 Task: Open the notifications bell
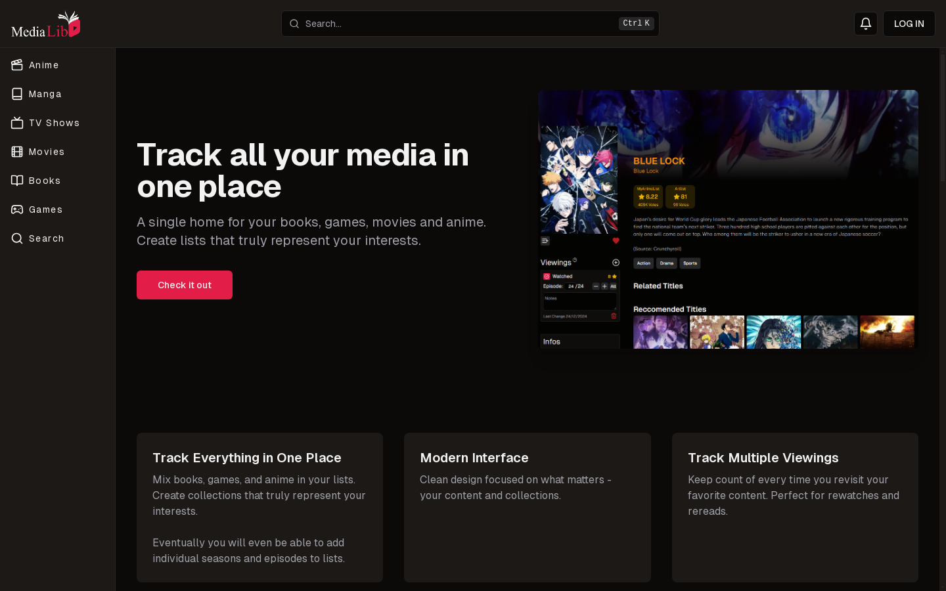[x=866, y=24]
